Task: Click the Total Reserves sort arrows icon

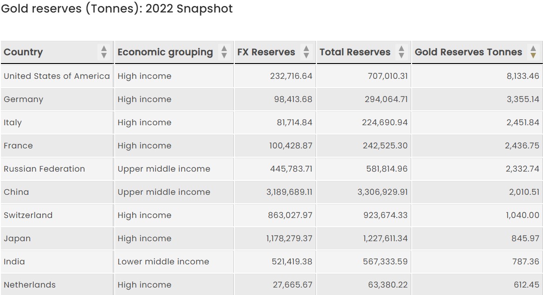Action: (401, 52)
